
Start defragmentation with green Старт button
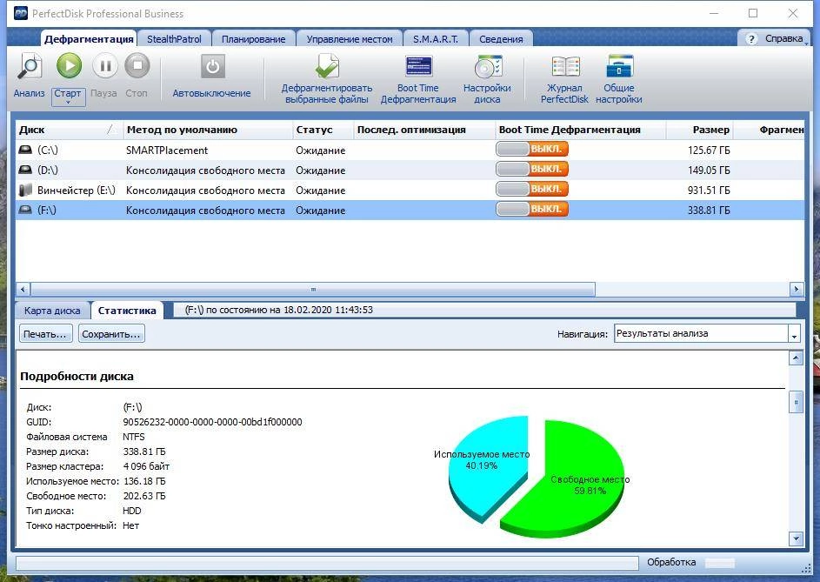[69, 66]
